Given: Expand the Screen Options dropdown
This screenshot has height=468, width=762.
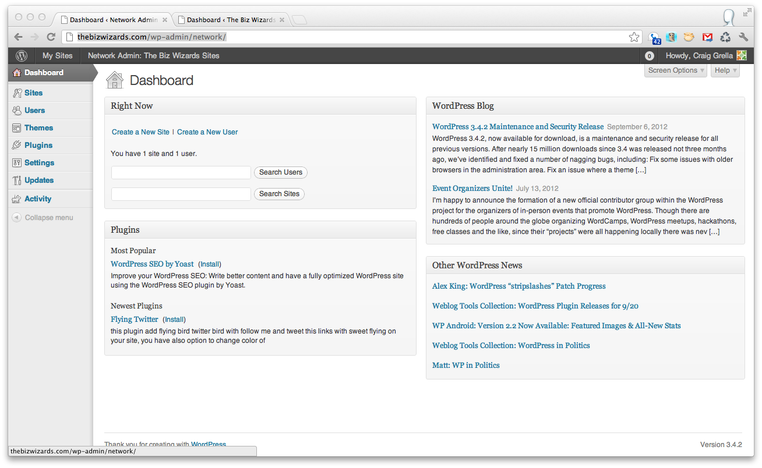Looking at the screenshot, I should [676, 70].
